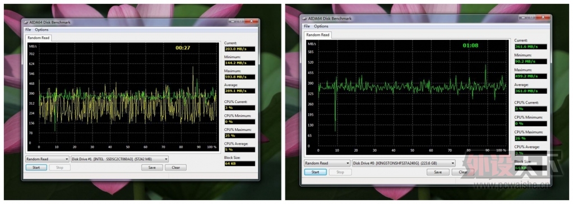The width and height of the screenshot is (573, 204).
Task: Click Save in the Kingston drive benchmark window
Action: click(438, 172)
